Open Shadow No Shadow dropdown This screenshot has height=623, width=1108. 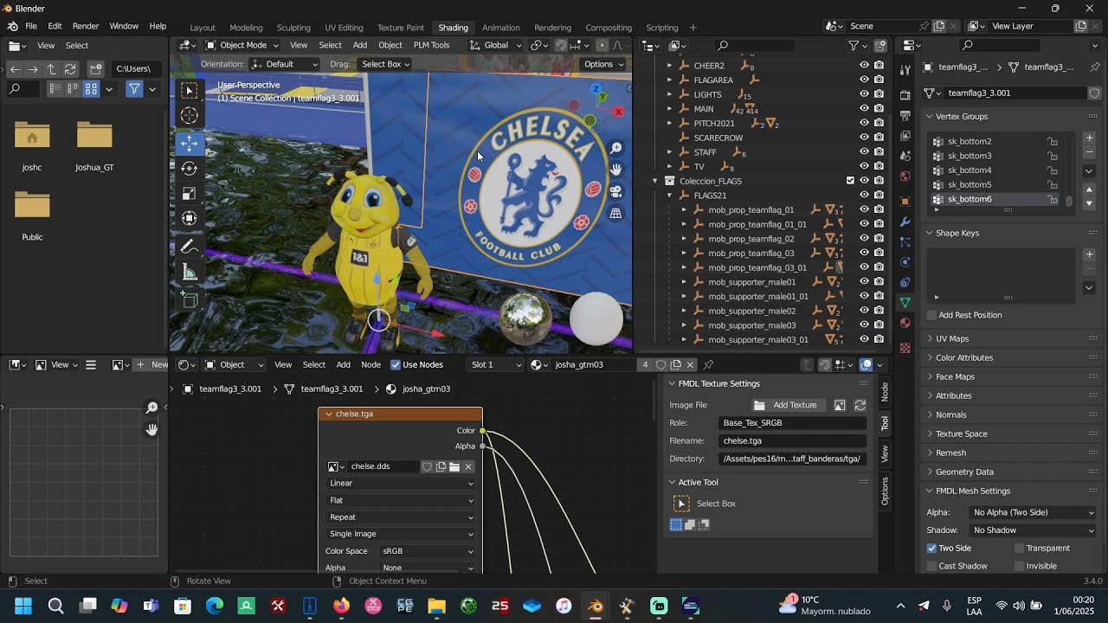pos(1032,530)
